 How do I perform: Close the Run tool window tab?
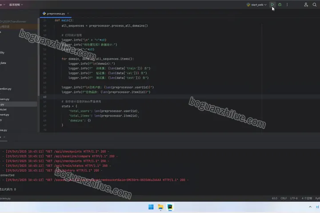click(x=4, y=137)
